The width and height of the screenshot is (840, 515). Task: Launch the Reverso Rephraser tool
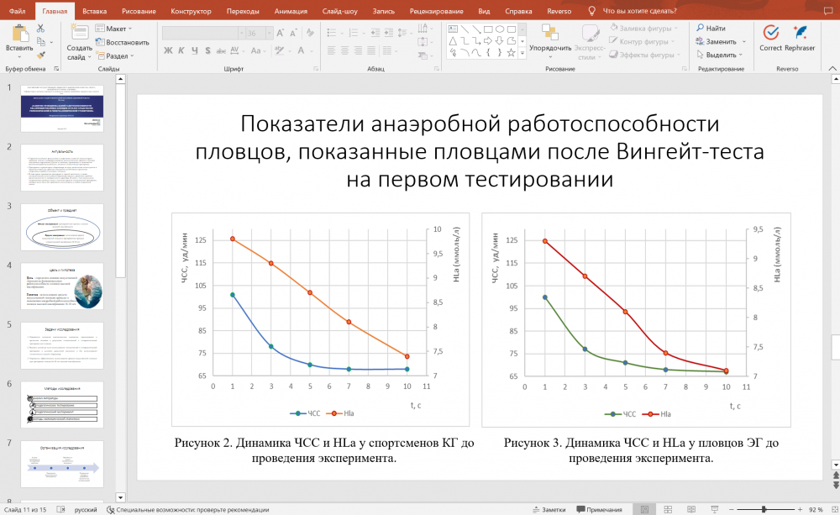[x=800, y=34]
